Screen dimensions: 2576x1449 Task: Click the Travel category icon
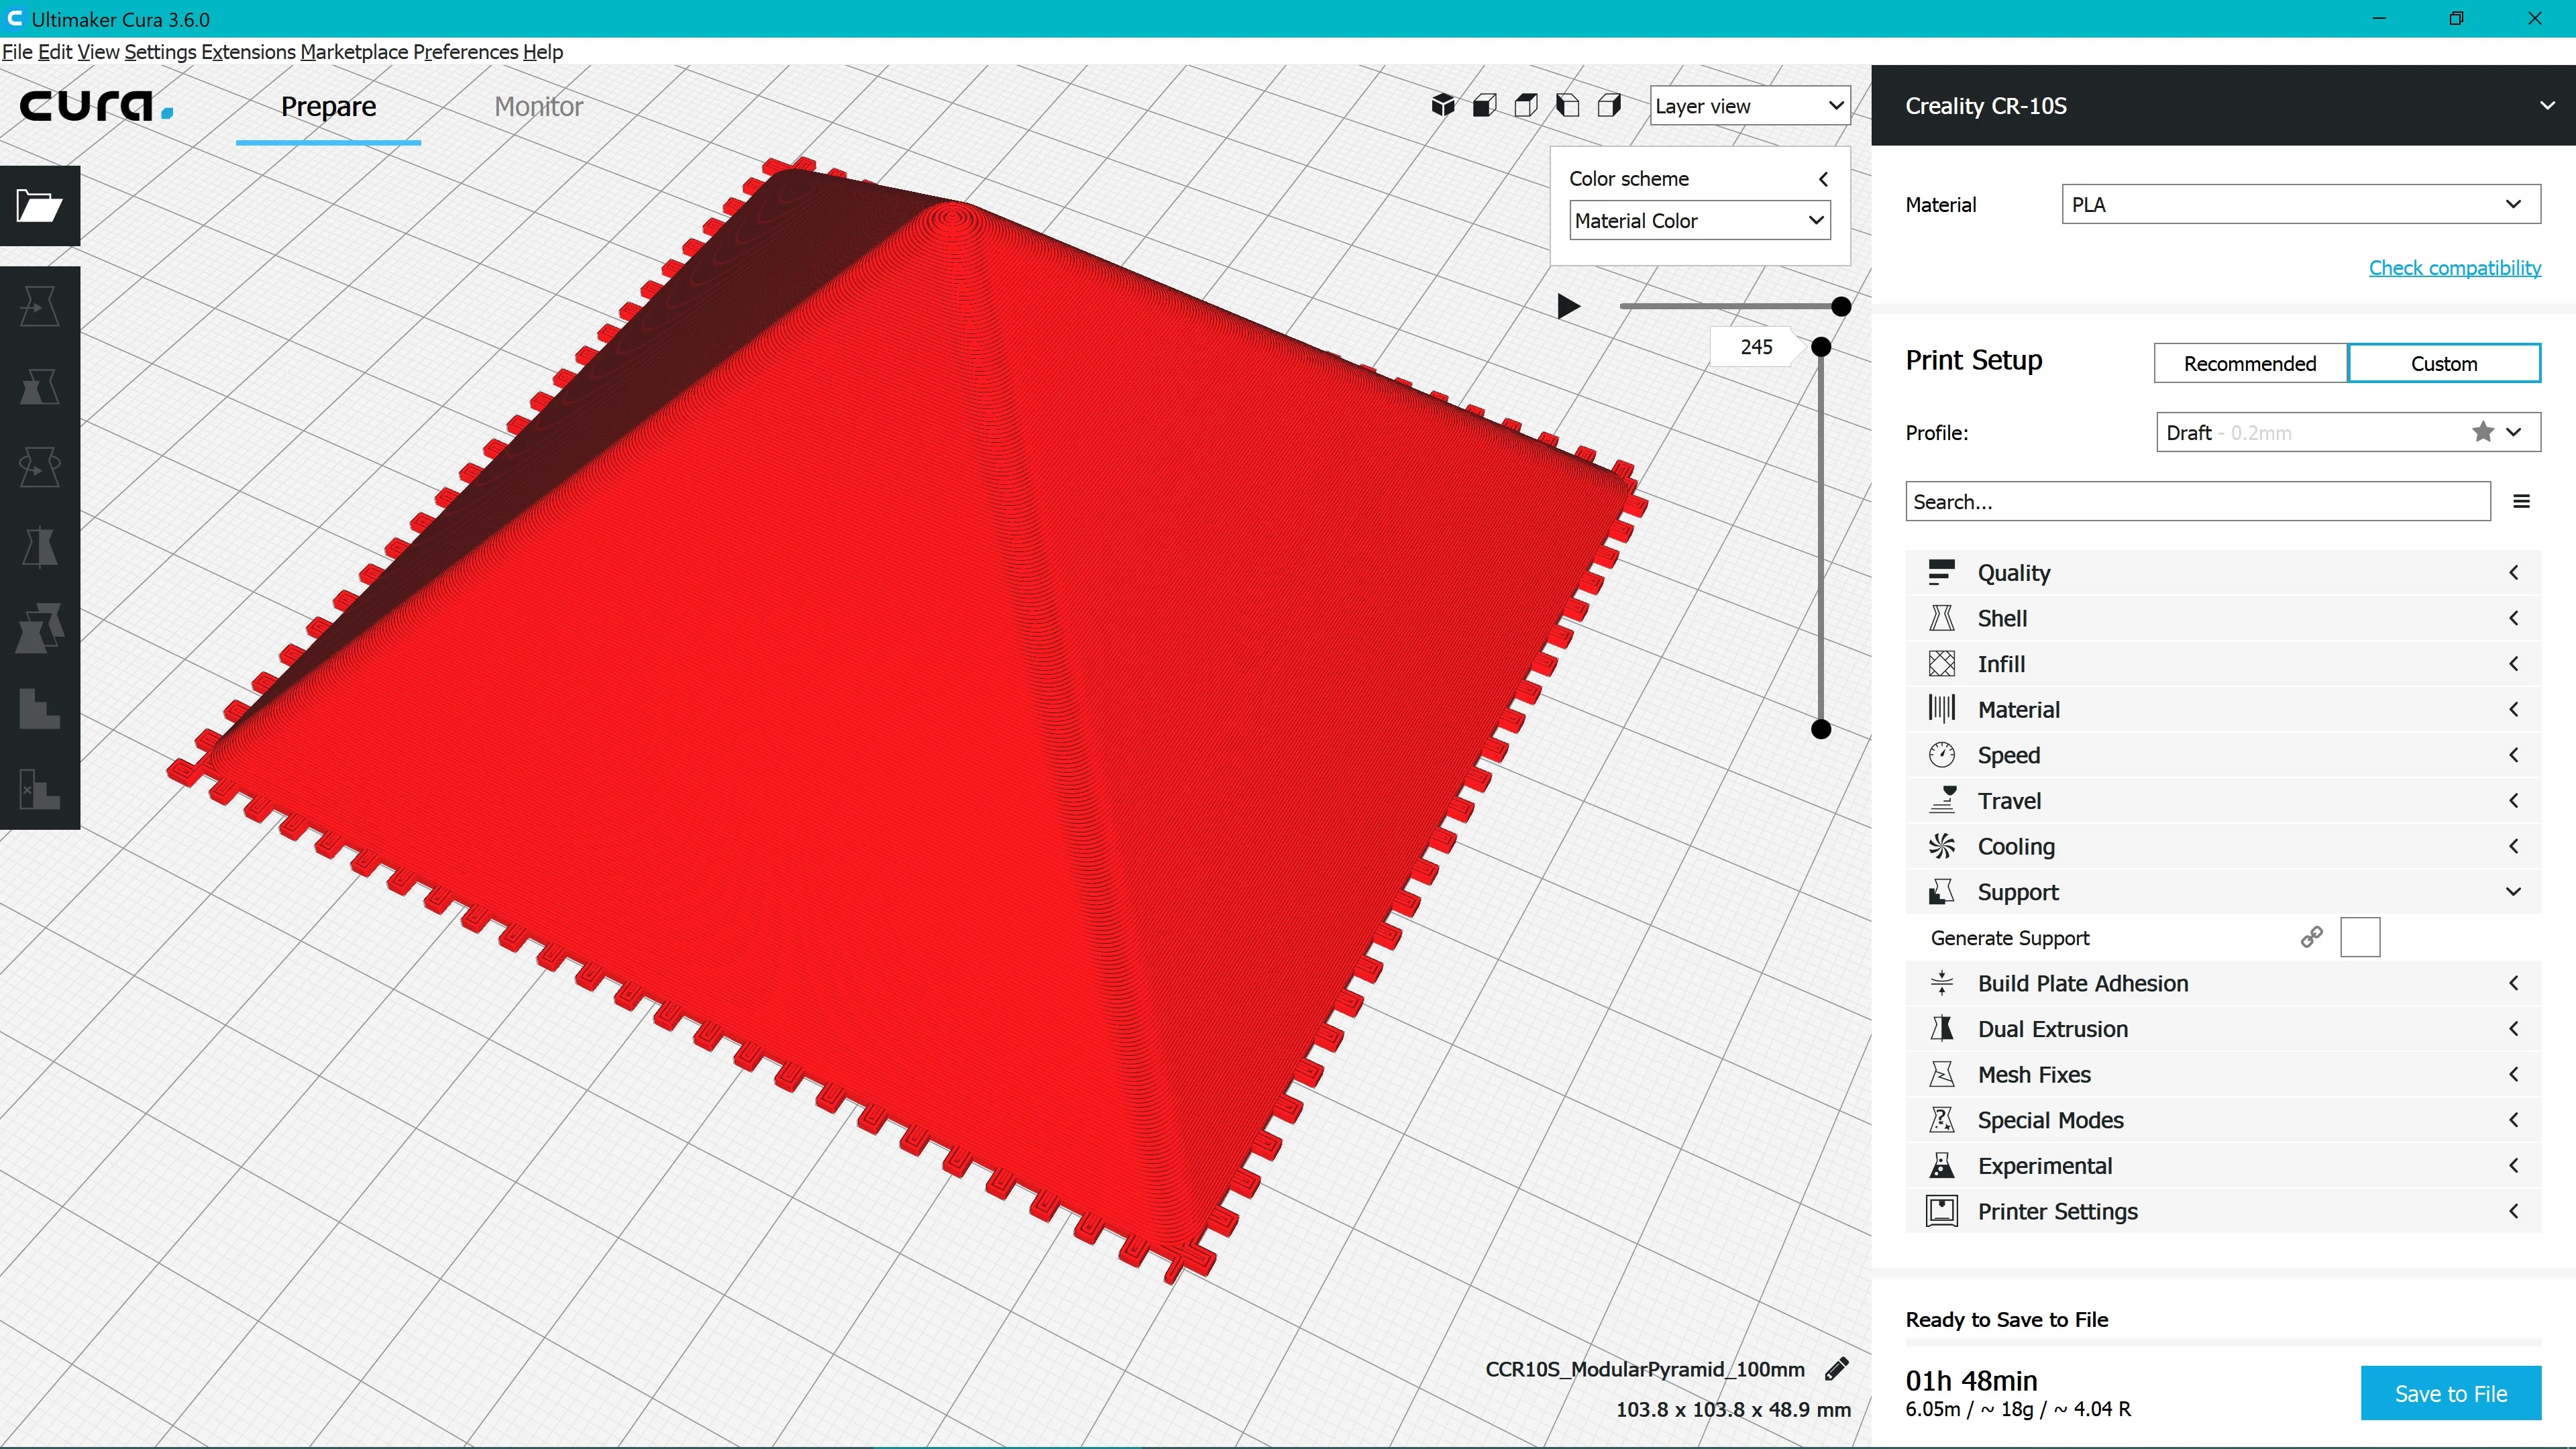pyautogui.click(x=1941, y=800)
